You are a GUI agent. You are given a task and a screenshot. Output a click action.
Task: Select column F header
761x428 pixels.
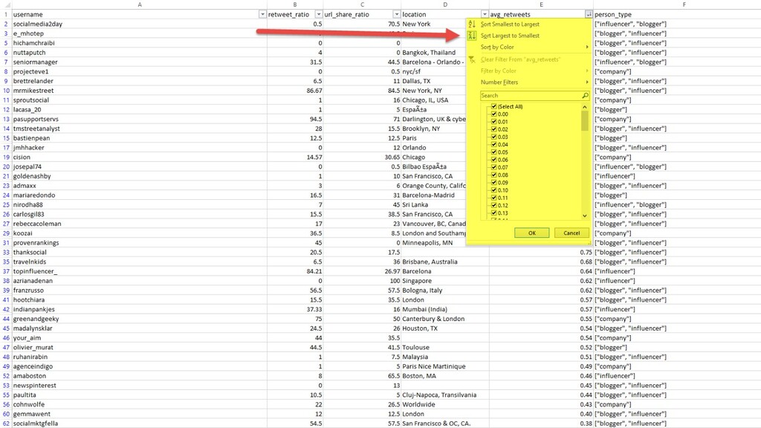pos(684,4)
